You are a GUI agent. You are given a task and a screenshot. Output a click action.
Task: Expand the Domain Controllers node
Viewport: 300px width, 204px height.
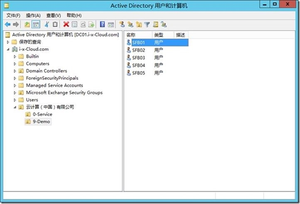coord(15,71)
